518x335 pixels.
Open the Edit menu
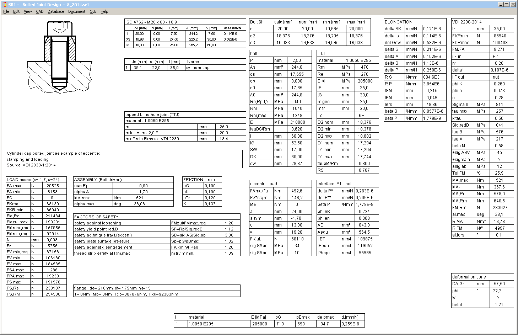16,11
